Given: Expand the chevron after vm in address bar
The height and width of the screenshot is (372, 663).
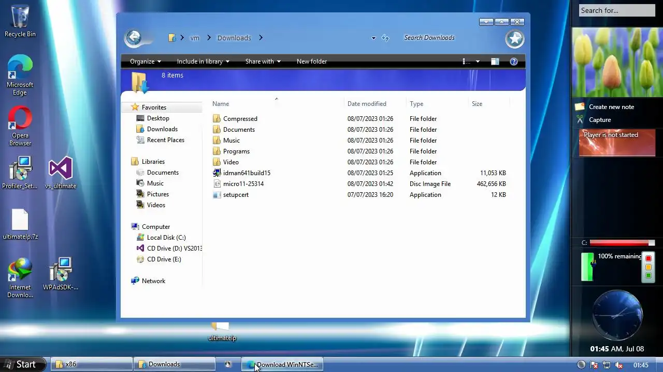Looking at the screenshot, I should pos(209,38).
